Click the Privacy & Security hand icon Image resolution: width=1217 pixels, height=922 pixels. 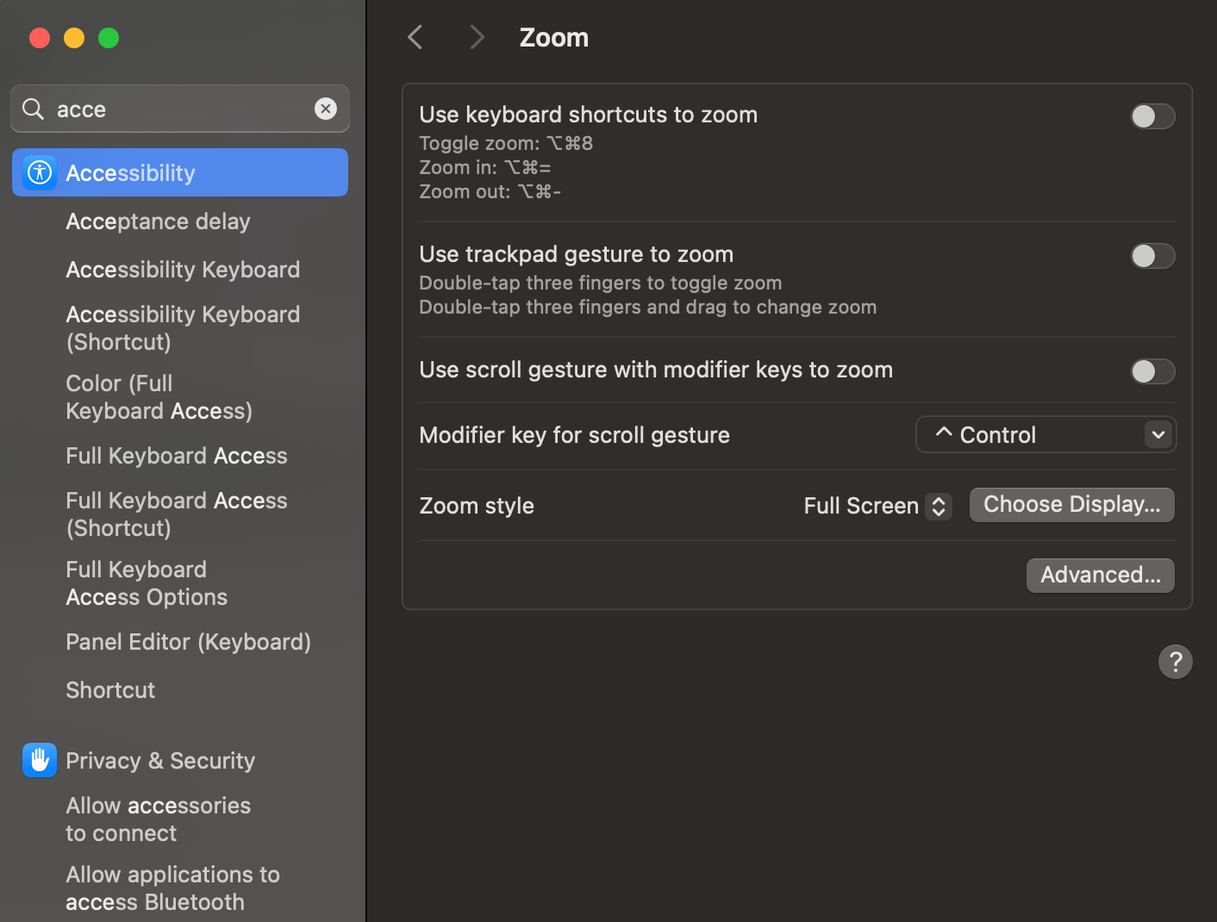click(x=39, y=759)
